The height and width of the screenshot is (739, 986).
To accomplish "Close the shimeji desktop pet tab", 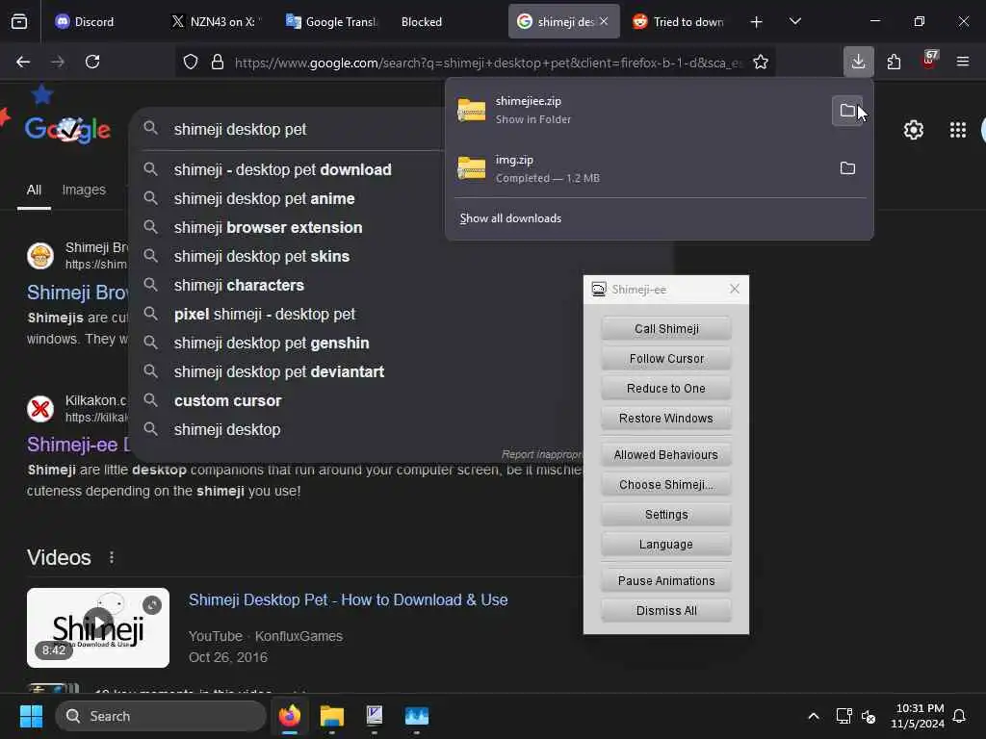I will point(604,21).
